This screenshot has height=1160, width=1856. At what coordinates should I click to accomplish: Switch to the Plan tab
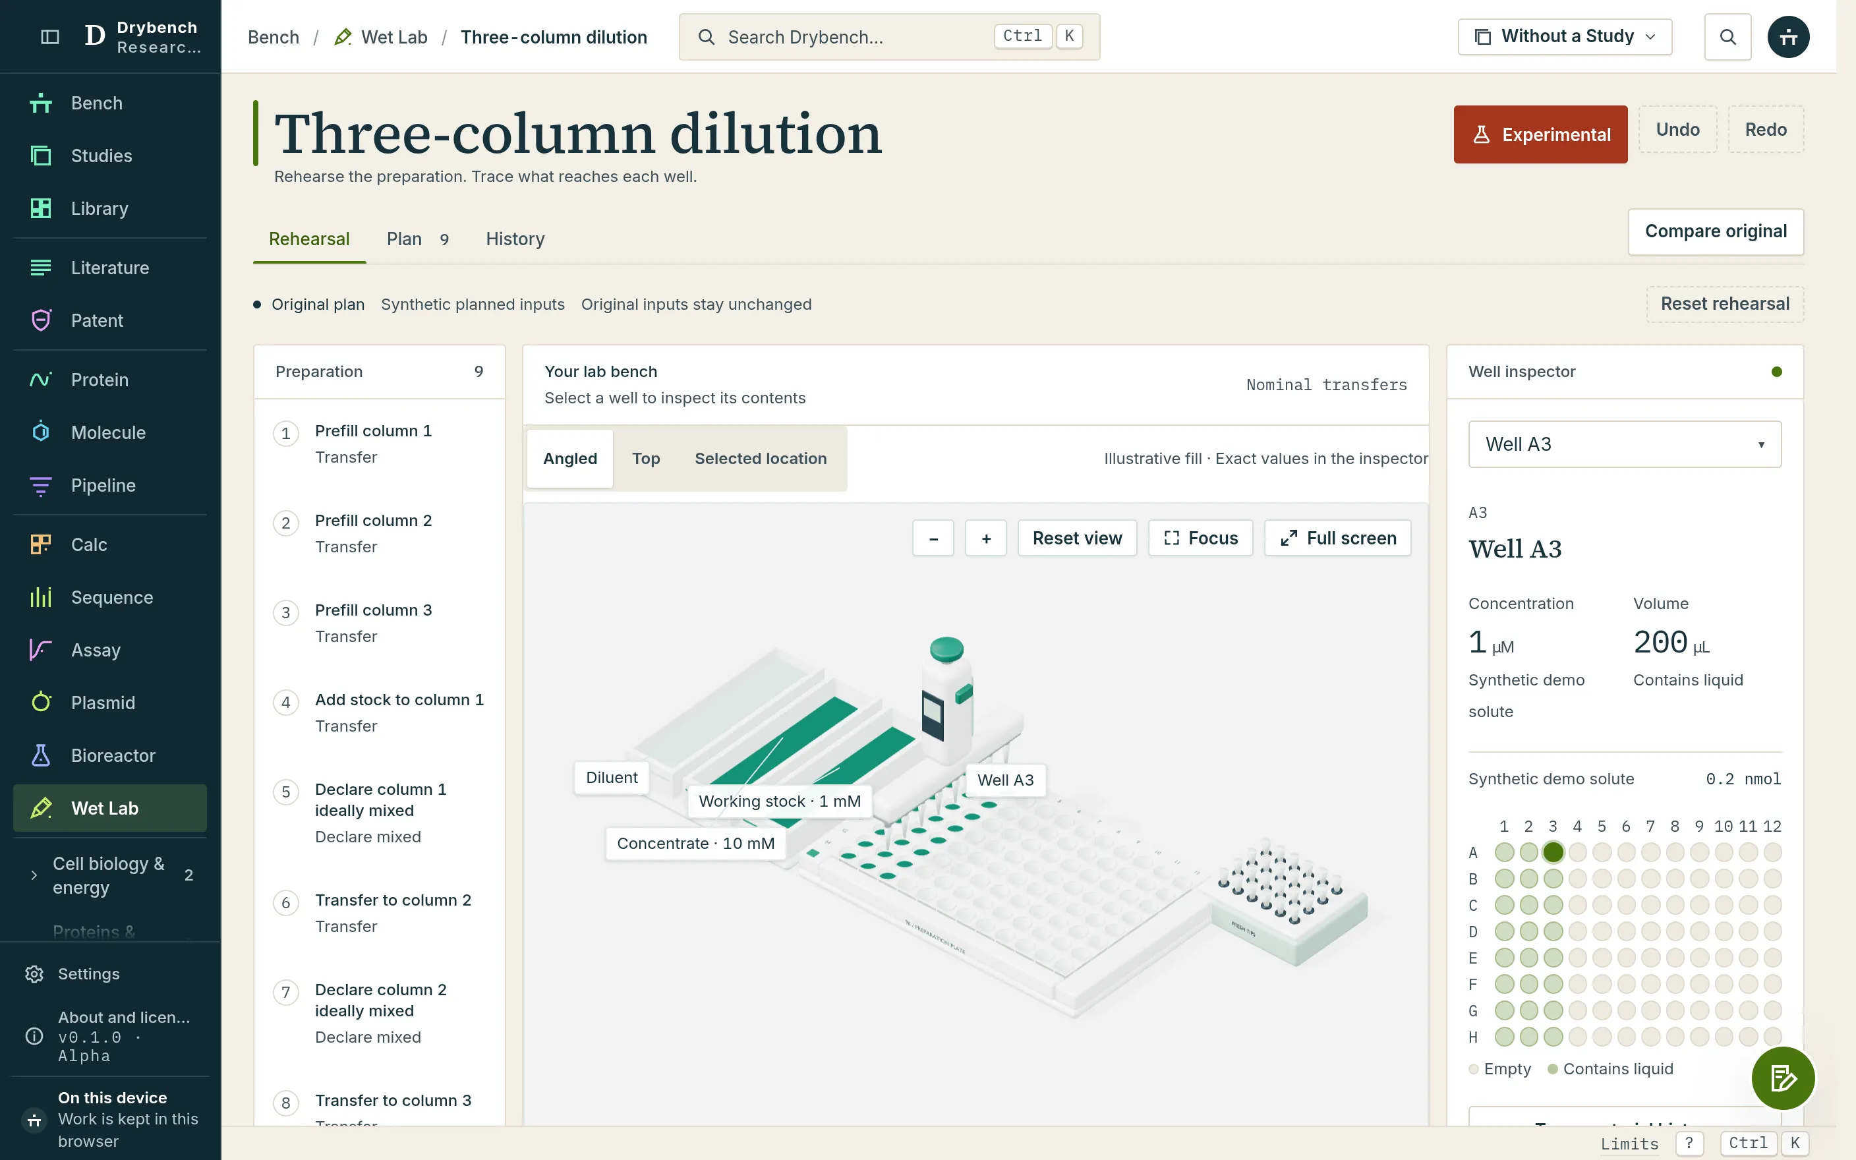pos(417,239)
